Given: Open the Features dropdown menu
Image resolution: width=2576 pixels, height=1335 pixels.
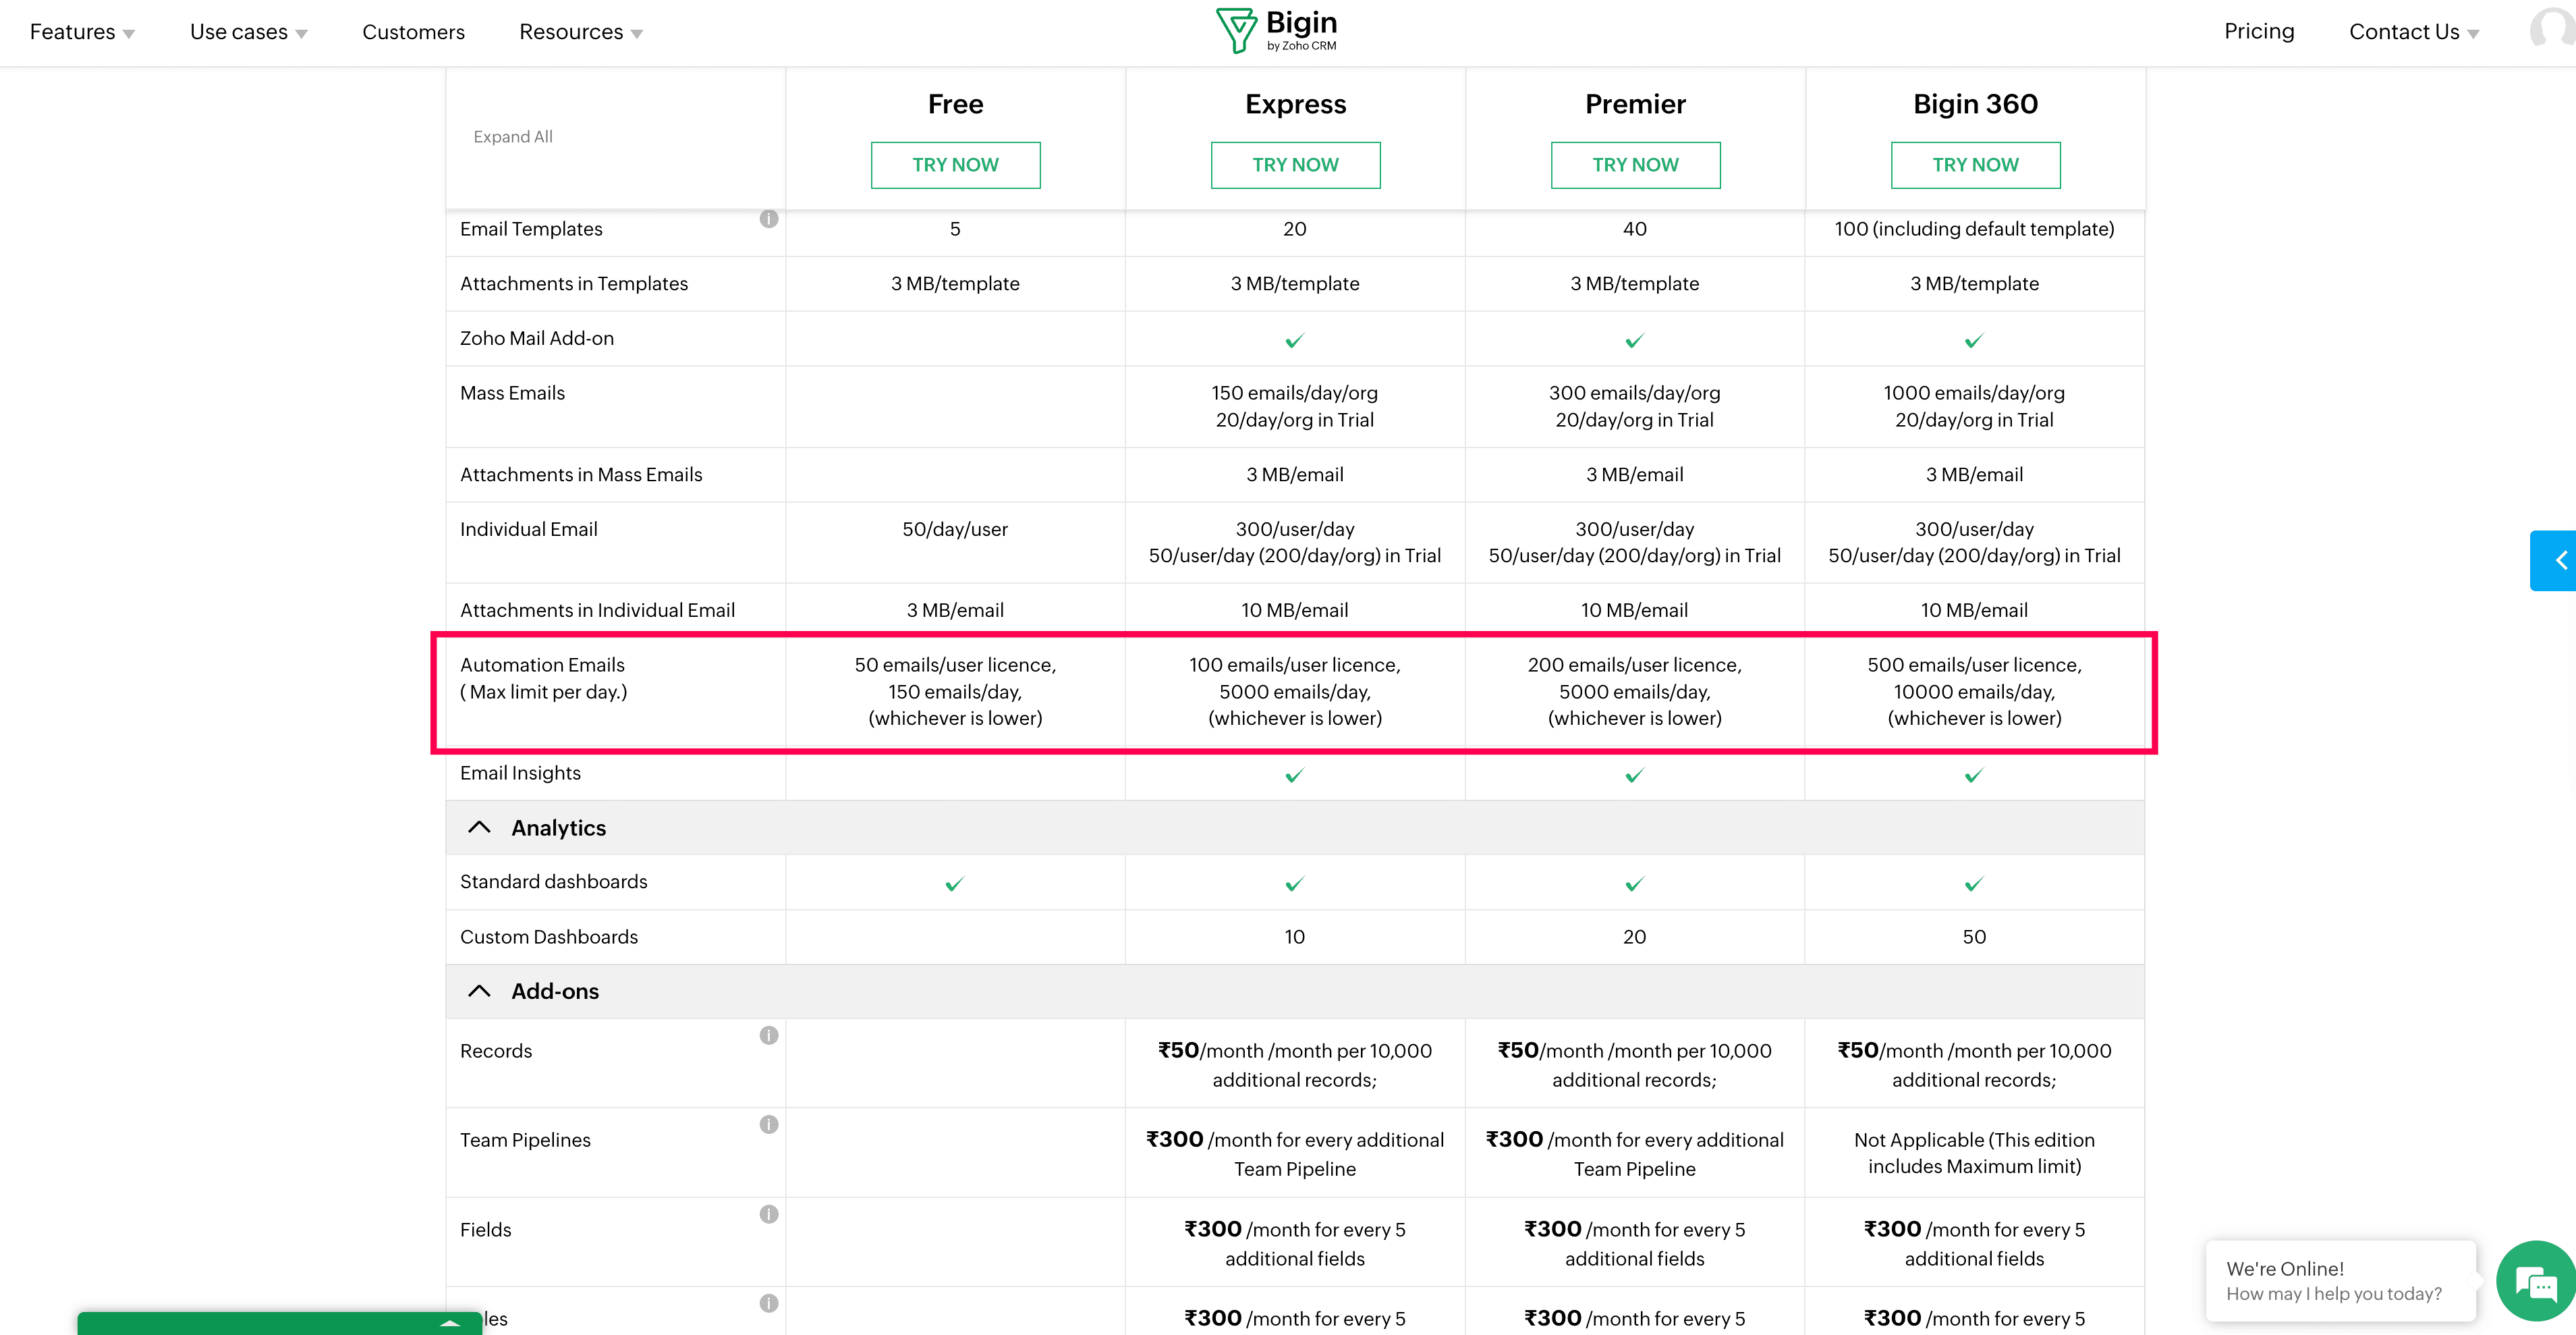Looking at the screenshot, I should click(x=82, y=32).
